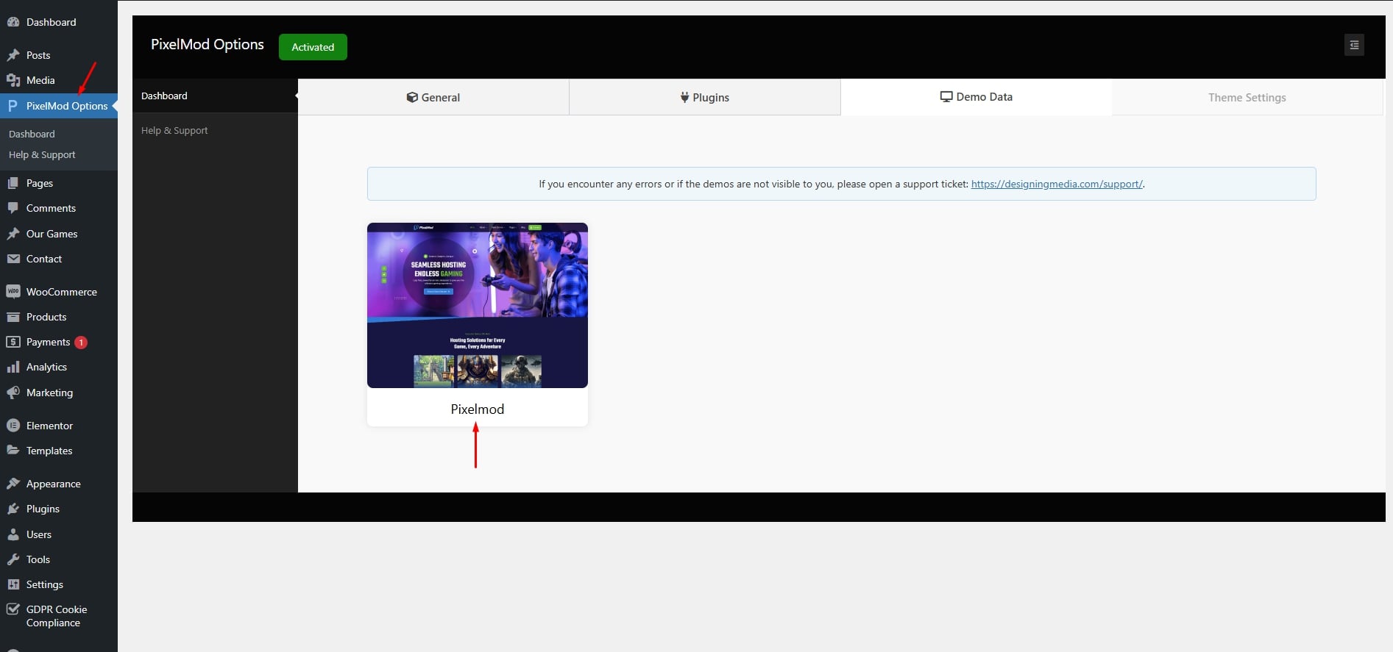Click the Pixelmod demo title label
Screen dimensions: 1393x652
[478, 409]
